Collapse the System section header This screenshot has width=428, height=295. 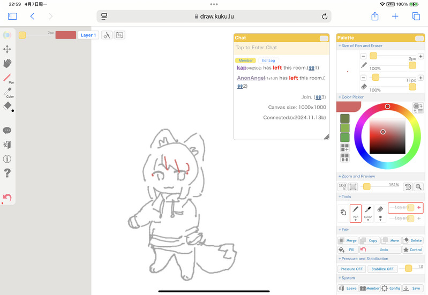(347, 278)
